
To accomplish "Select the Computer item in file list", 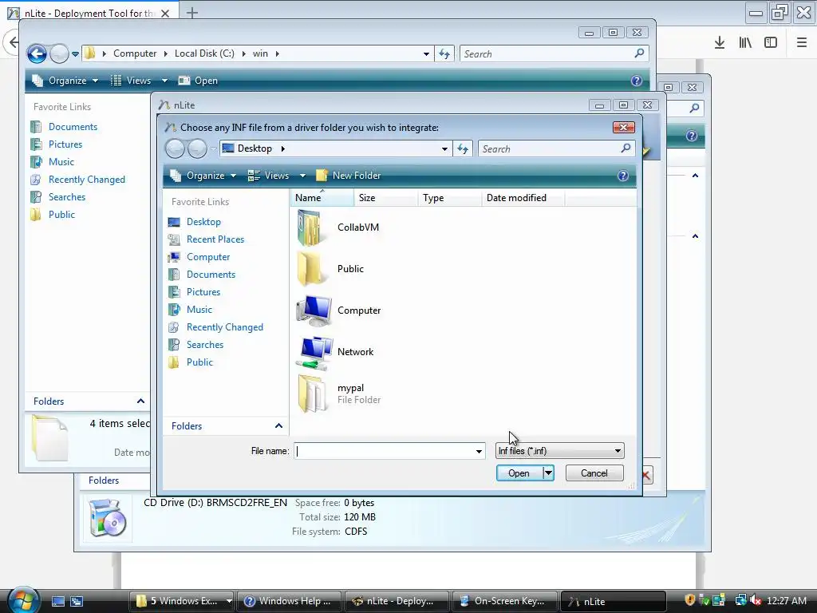I will click(x=338, y=310).
